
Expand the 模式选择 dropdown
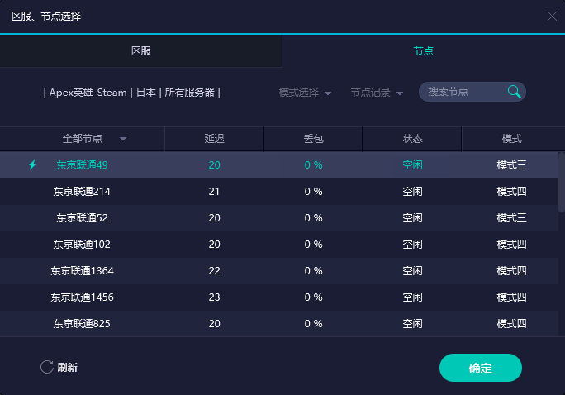click(x=305, y=93)
